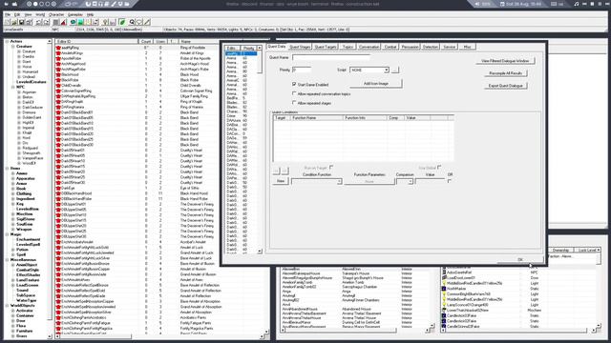The image size is (611, 343).
Task: Open the Character menu
Action: (x=56, y=14)
